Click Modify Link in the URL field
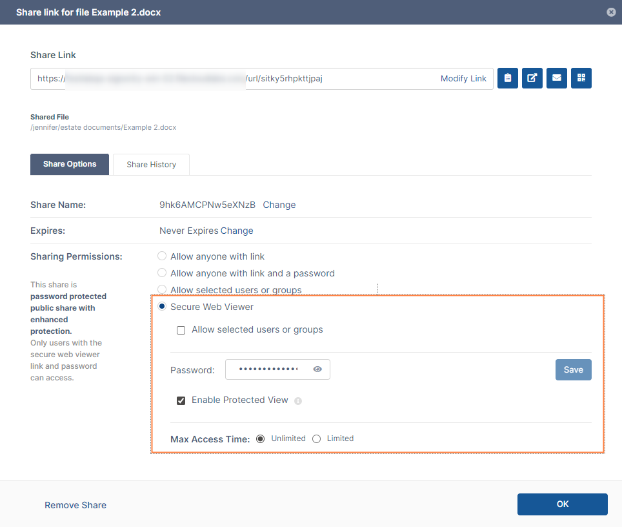622x527 pixels. coord(463,78)
